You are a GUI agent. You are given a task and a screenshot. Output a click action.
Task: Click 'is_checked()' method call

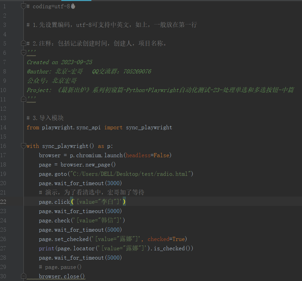tap(172, 248)
